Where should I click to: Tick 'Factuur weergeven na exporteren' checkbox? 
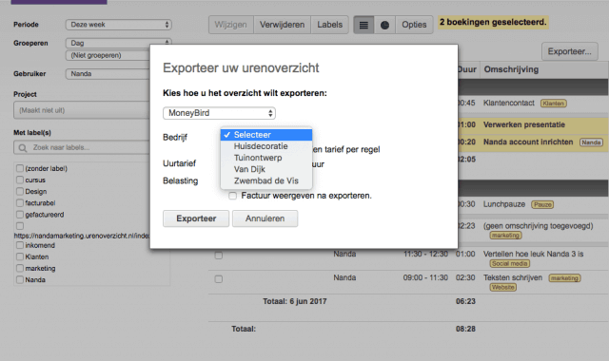(232, 196)
